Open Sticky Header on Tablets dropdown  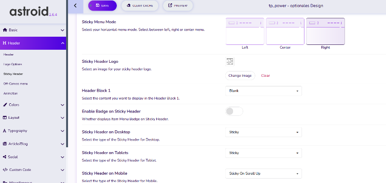coord(263,153)
